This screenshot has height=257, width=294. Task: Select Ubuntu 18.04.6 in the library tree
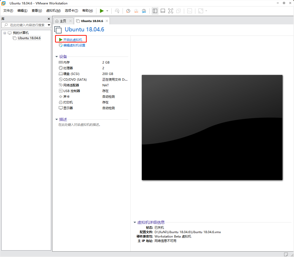(29, 38)
